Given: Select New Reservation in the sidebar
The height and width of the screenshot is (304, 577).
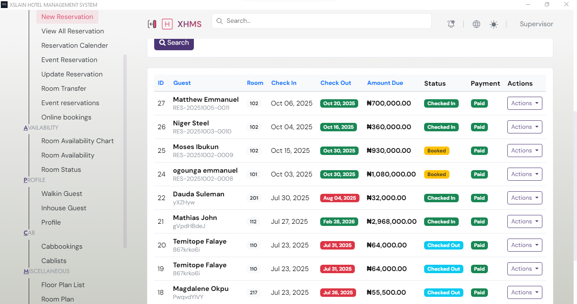Looking at the screenshot, I should click(x=67, y=16).
